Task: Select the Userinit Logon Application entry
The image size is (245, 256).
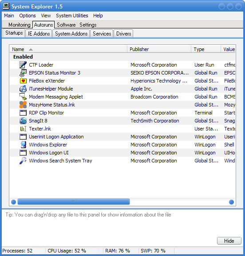Action: [56, 137]
